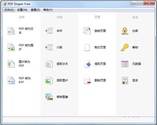Click the 裁切页面 crop pages icon
Viewport: 157px width, 125px height.
coord(87,47)
